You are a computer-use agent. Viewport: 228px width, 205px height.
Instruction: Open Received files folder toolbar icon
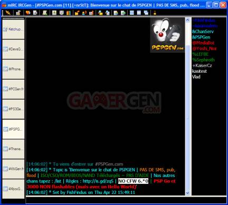[x=100, y=13]
